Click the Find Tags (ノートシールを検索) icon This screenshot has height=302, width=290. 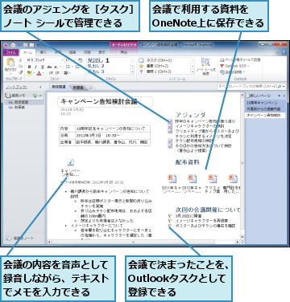pos(205,63)
